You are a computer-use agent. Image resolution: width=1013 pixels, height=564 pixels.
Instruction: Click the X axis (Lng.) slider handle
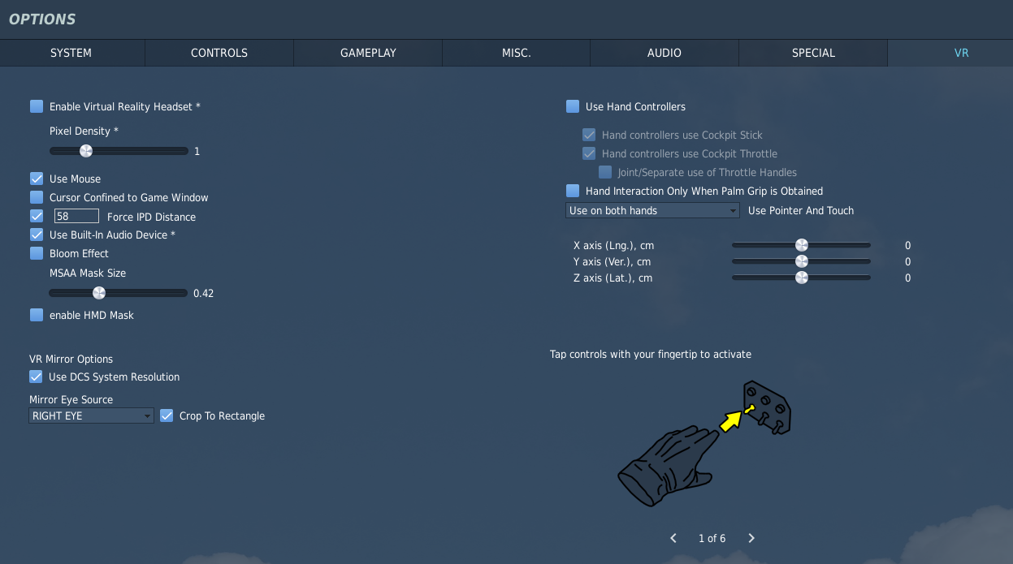(x=802, y=245)
